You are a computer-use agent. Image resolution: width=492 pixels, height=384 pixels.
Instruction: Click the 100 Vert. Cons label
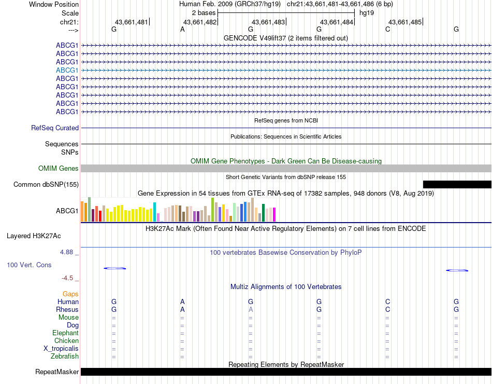click(29, 265)
